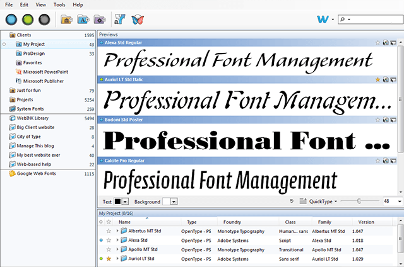This screenshot has width=404, height=267.
Task: Open the font match 'aY' tool icon
Action: (119, 20)
